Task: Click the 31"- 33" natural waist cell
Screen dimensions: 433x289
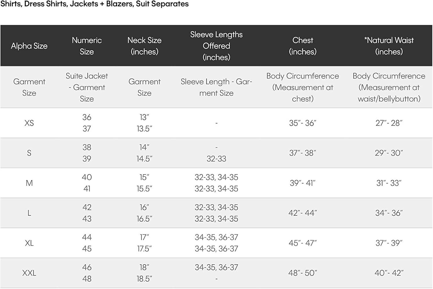Action: click(x=389, y=183)
